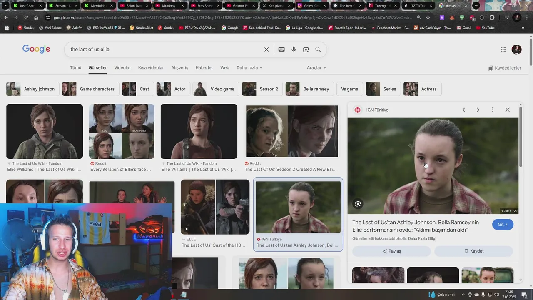Open the Gmail bookmark
Image resolution: width=533 pixels, height=300 pixels.
(x=464, y=27)
